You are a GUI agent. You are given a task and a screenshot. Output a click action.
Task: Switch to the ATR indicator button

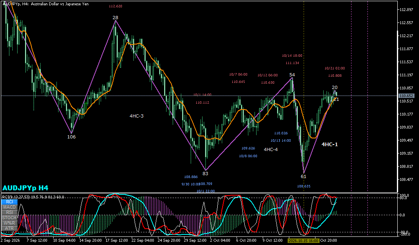point(10,229)
